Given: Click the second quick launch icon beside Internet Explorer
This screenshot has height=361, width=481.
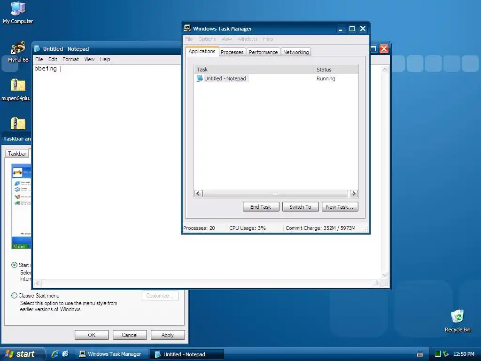Looking at the screenshot, I should coord(65,354).
